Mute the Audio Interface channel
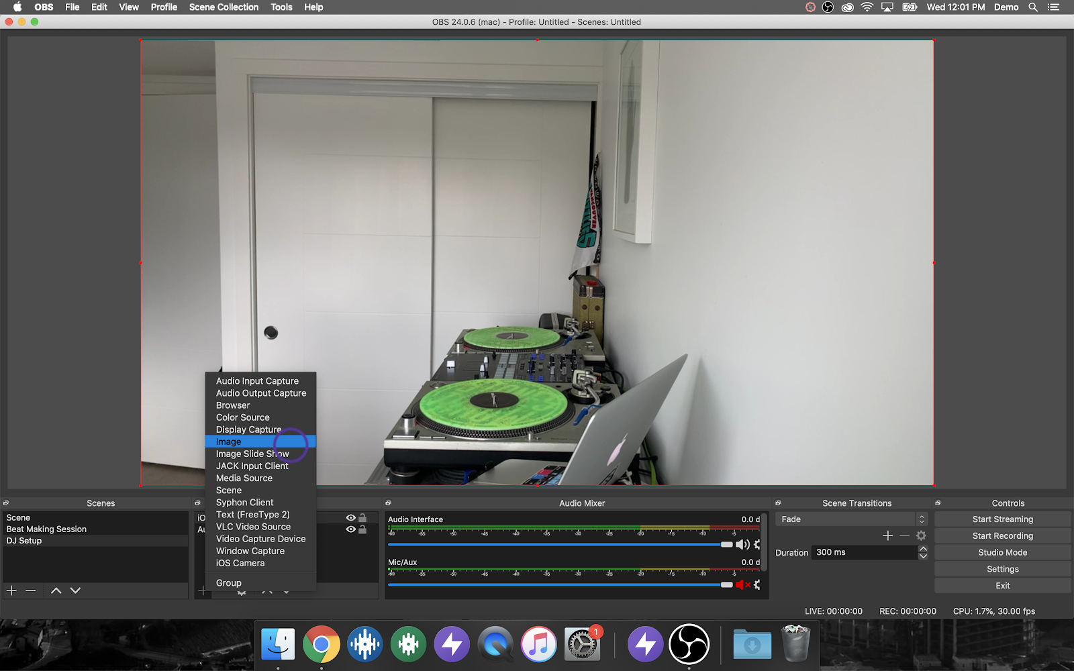Screen dimensions: 1074x671 tap(742, 545)
